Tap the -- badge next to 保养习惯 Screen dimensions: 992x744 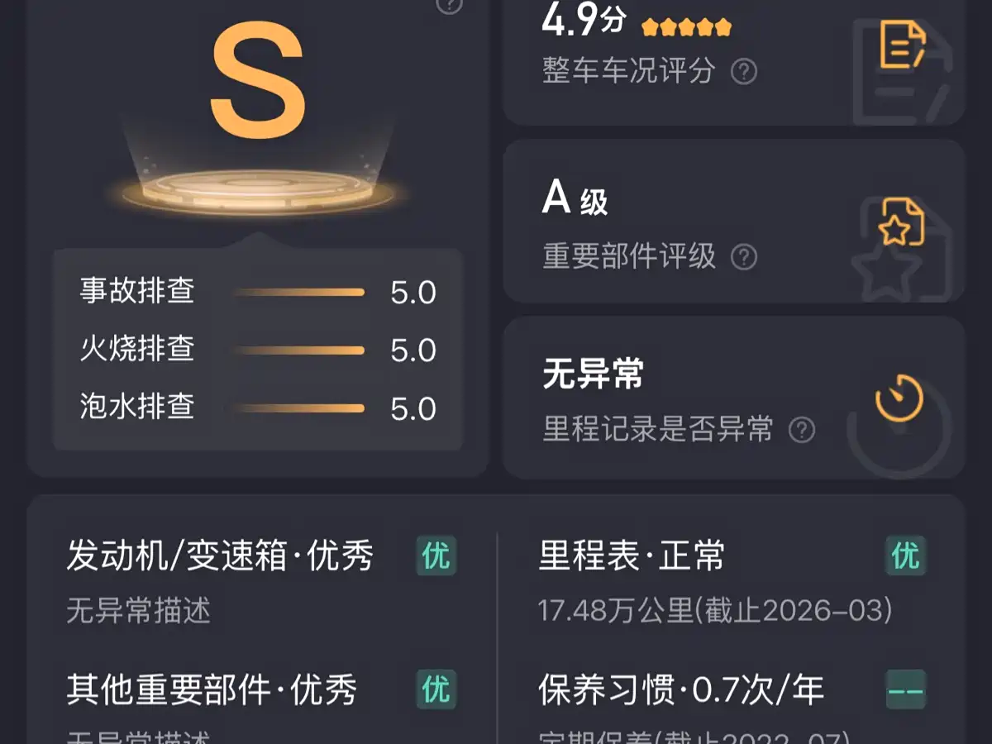(906, 689)
